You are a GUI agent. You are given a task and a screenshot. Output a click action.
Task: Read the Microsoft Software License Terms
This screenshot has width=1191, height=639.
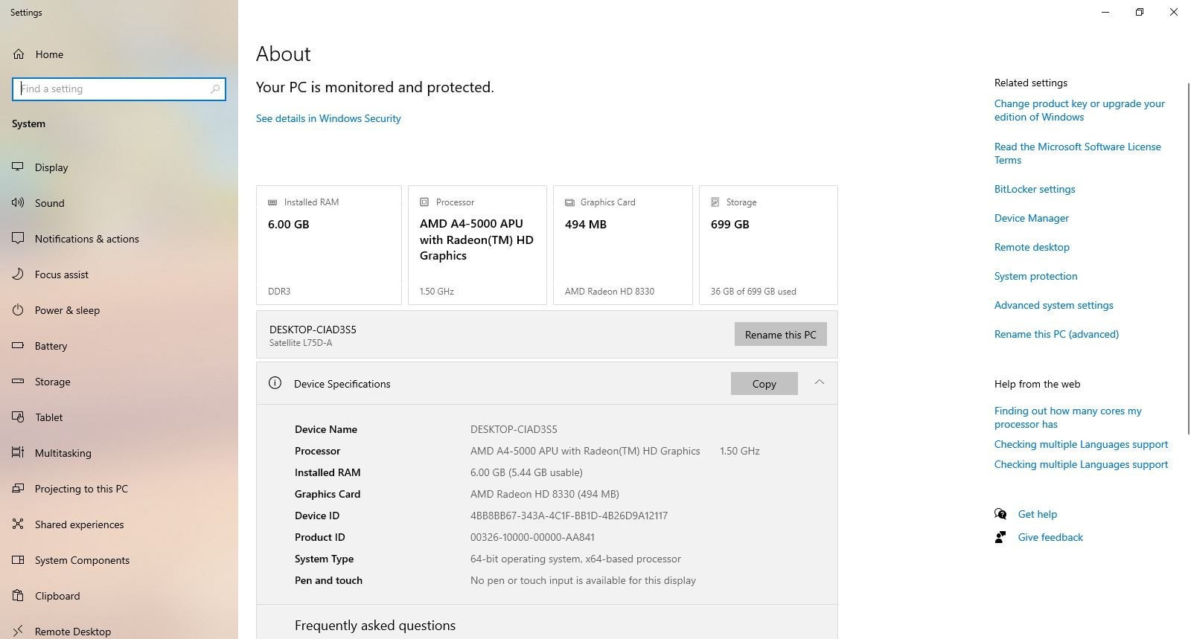pos(1077,153)
